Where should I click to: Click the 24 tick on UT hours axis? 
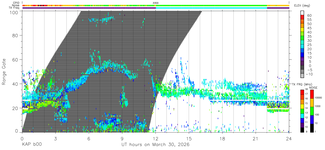[x=289, y=139]
